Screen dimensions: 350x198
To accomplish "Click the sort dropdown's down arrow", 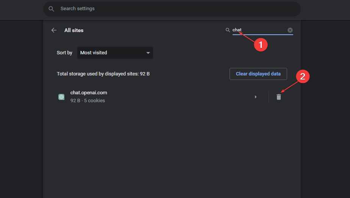I will click(148, 53).
